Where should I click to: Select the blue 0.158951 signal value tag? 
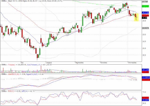[x=146, y=77]
